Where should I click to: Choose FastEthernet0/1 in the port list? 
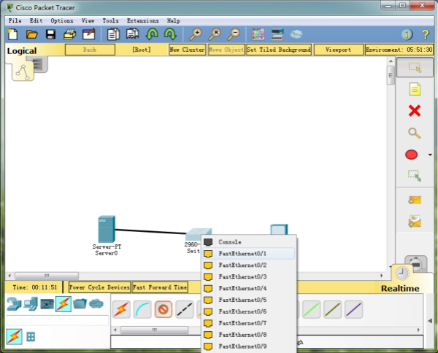click(x=249, y=253)
